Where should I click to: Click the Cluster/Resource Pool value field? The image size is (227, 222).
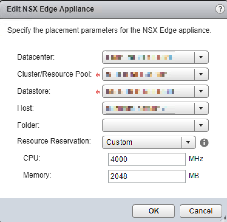148,74
